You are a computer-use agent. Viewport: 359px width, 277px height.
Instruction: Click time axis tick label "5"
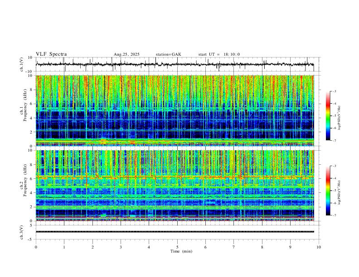(x=177, y=247)
